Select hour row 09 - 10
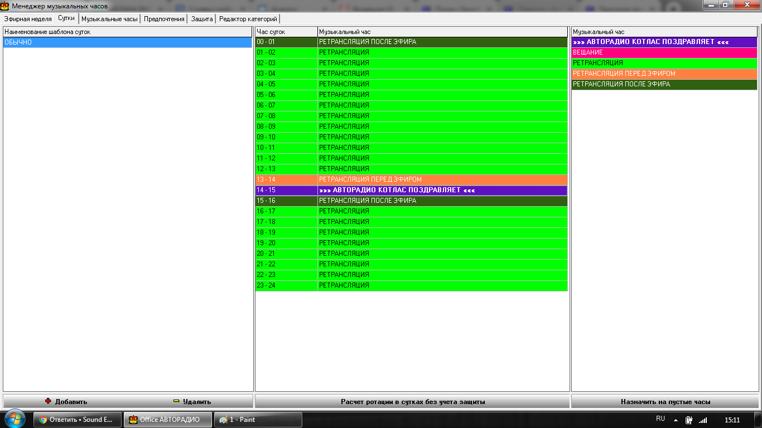 (x=411, y=138)
